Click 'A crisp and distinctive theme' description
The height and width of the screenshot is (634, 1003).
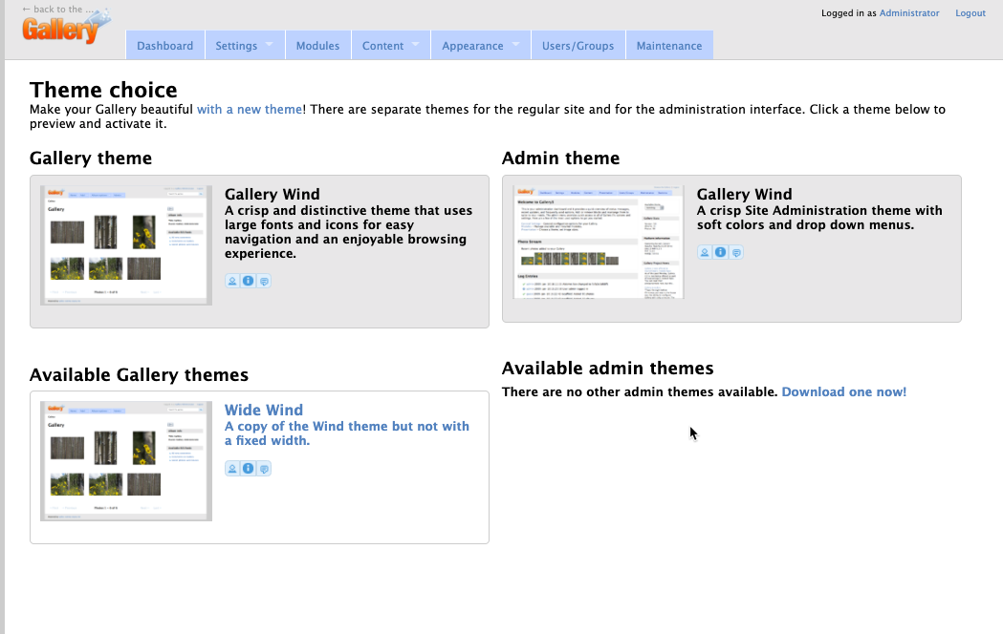point(349,232)
